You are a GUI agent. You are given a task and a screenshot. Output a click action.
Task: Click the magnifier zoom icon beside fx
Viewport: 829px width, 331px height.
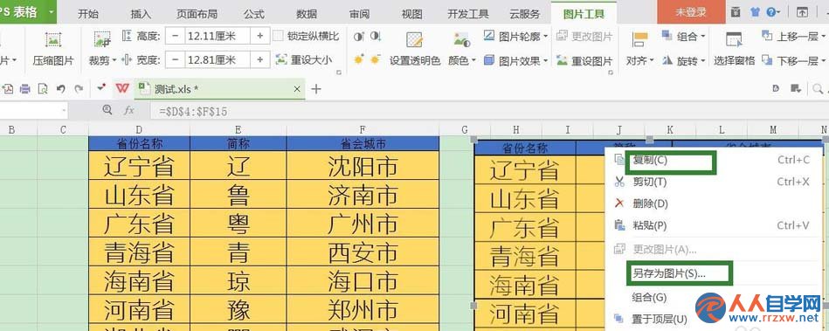107,110
